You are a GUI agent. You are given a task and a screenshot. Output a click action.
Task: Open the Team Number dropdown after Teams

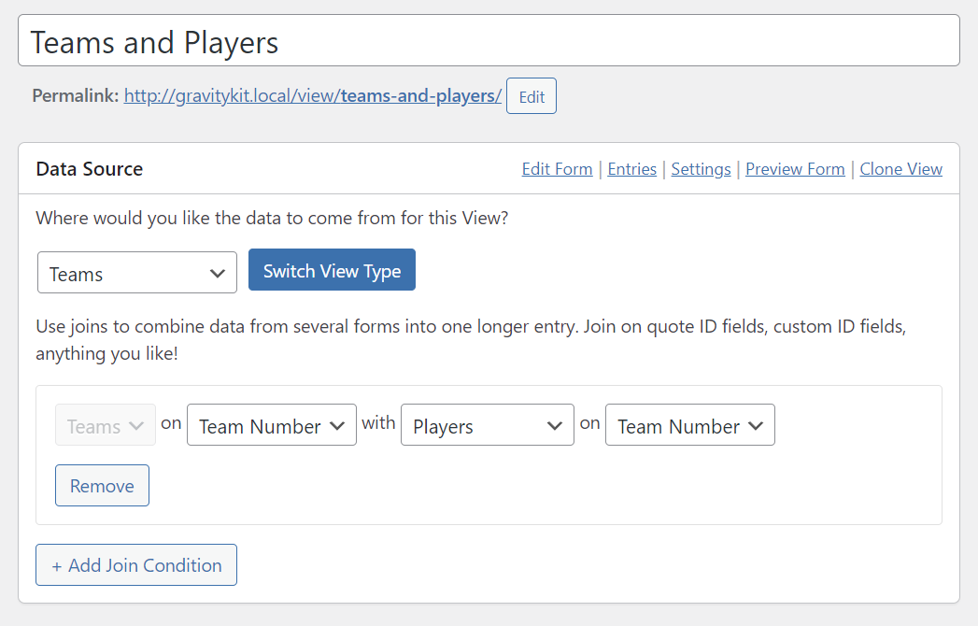(271, 425)
